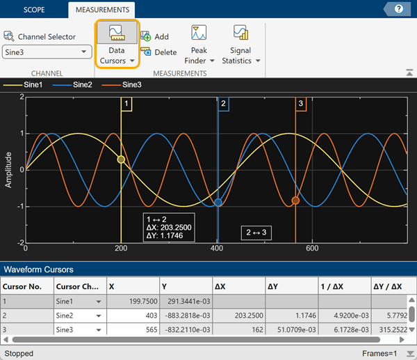Click the 6.1728e-03 cell
Viewport: 417px width, 360px height.
click(x=345, y=329)
